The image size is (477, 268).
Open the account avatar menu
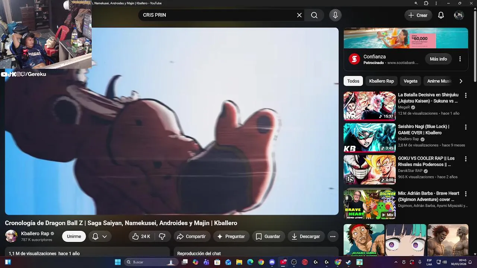(x=459, y=15)
